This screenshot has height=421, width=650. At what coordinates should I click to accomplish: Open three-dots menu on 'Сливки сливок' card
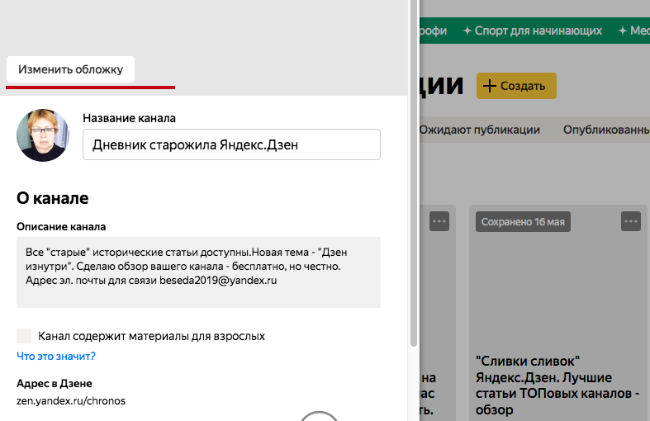[x=631, y=221]
